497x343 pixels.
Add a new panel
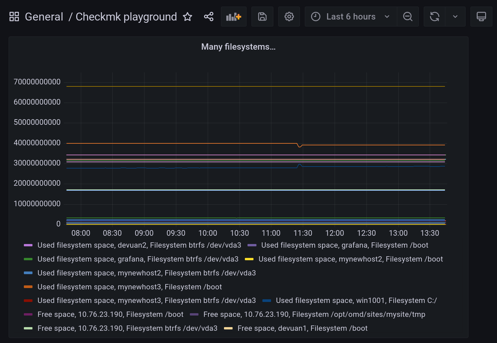(x=234, y=17)
